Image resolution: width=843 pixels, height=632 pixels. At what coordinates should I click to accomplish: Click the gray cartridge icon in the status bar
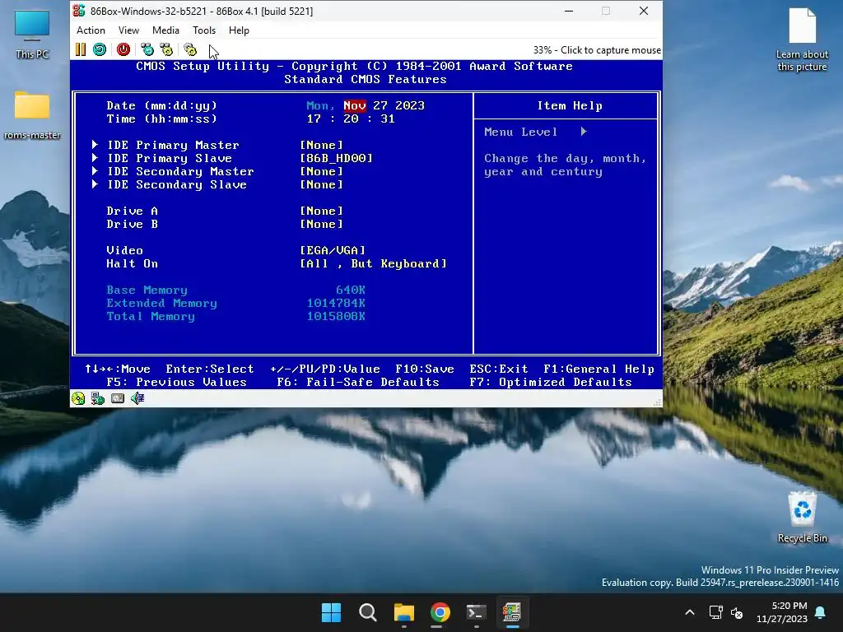[117, 398]
